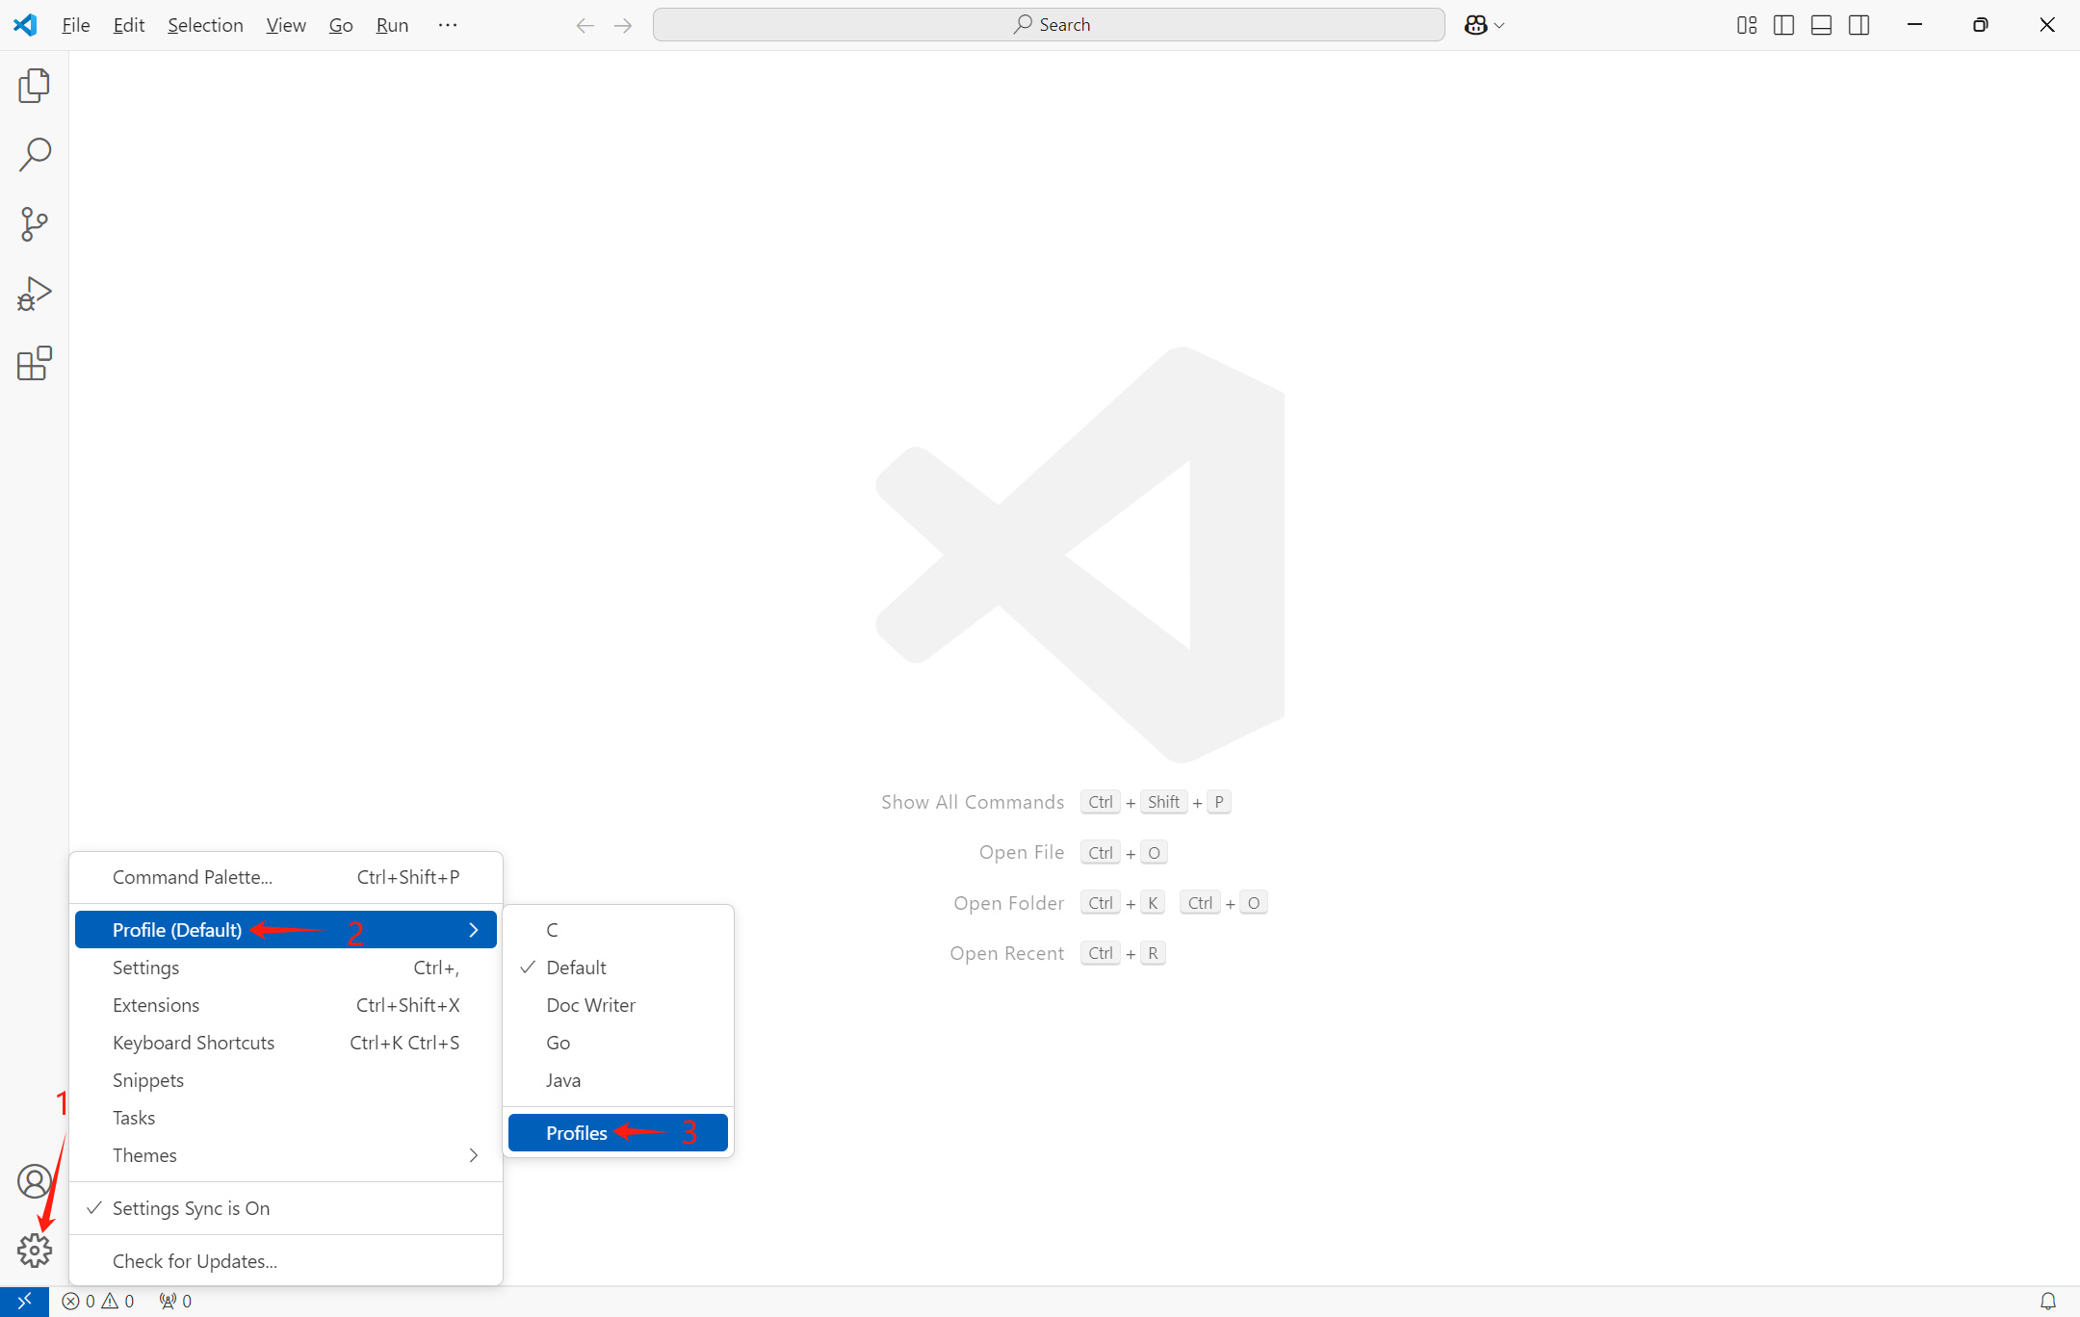Click the title bar Search box
Image resolution: width=2080 pixels, height=1317 pixels.
click(x=1049, y=25)
